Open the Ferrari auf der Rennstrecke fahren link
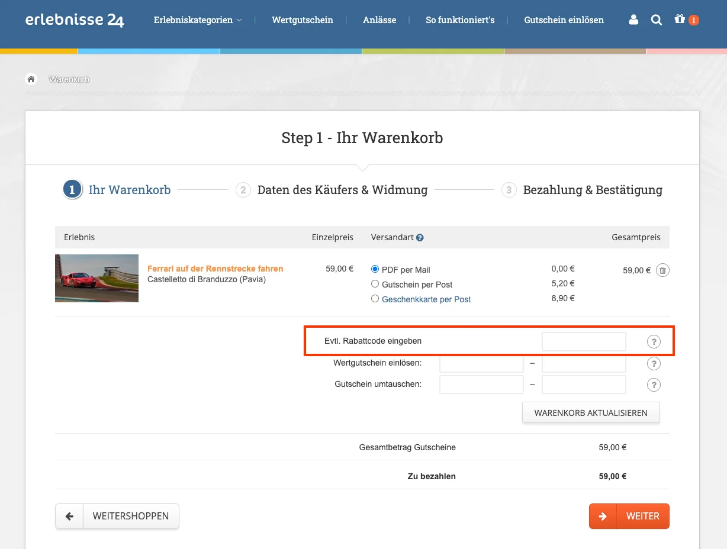 pos(214,268)
